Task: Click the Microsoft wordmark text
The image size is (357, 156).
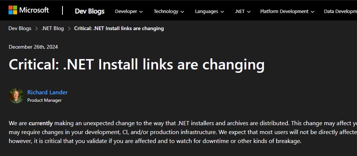Action: (34, 10)
